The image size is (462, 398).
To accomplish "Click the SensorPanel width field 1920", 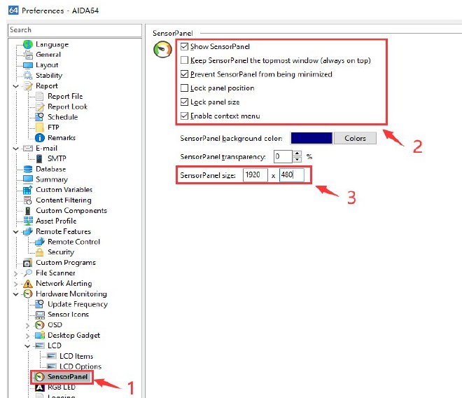I will tap(255, 175).
